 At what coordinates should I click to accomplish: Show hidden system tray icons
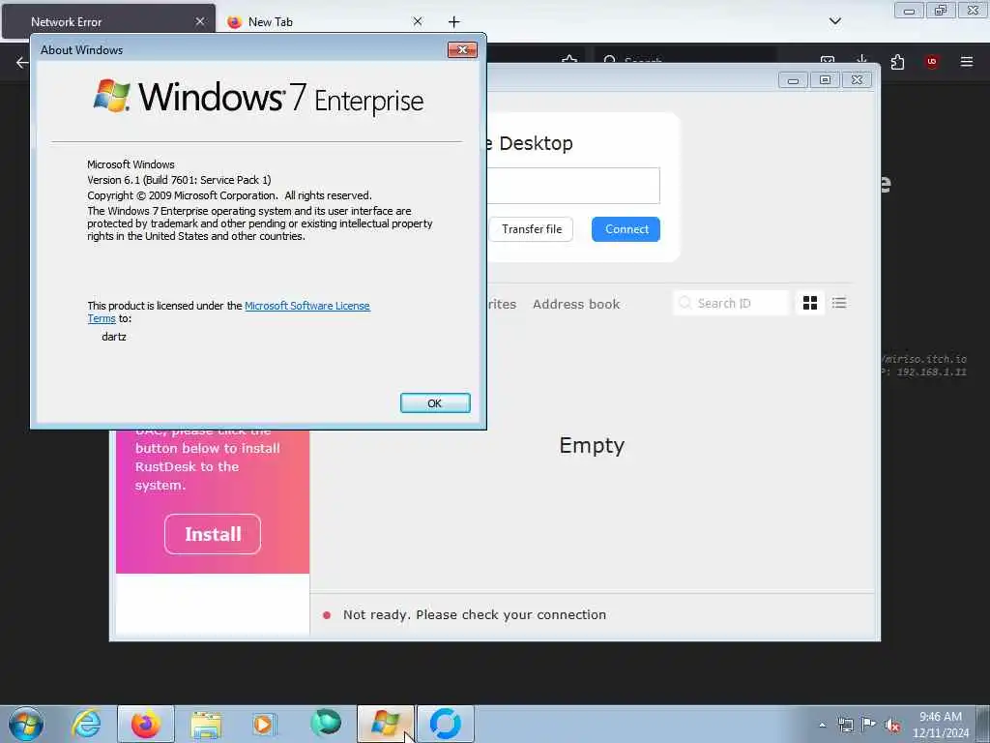pos(822,725)
